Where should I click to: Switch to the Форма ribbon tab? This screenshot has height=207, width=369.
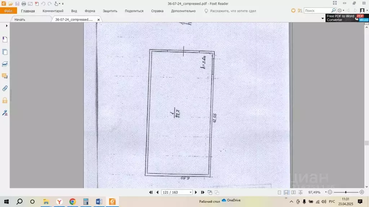(x=90, y=11)
